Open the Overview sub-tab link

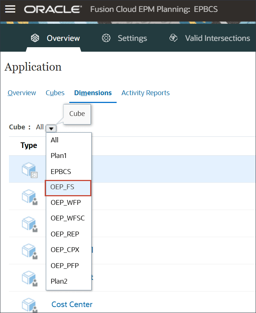click(x=22, y=93)
